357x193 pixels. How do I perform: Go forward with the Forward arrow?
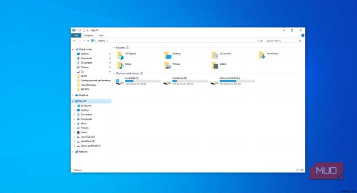tap(80, 41)
